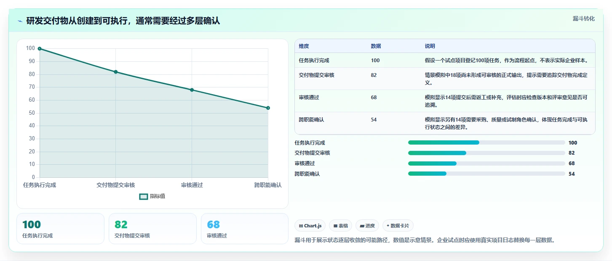Click the table value 68 cell
Screen dimensions: 612x261
click(x=374, y=98)
